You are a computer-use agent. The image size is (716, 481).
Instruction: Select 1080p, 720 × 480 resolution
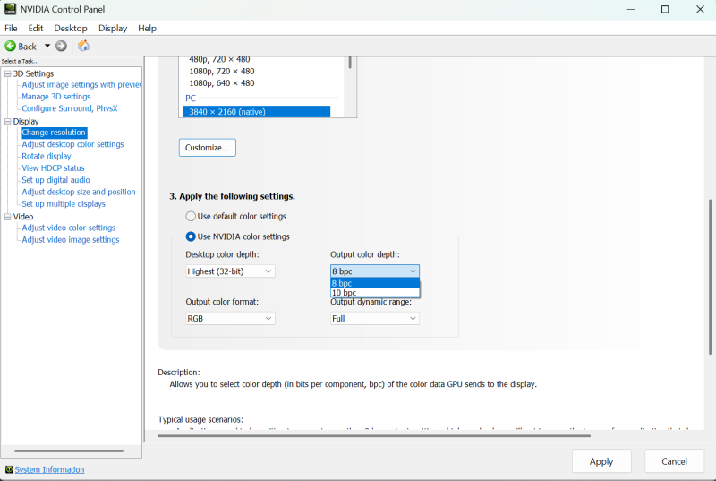pyautogui.click(x=222, y=72)
